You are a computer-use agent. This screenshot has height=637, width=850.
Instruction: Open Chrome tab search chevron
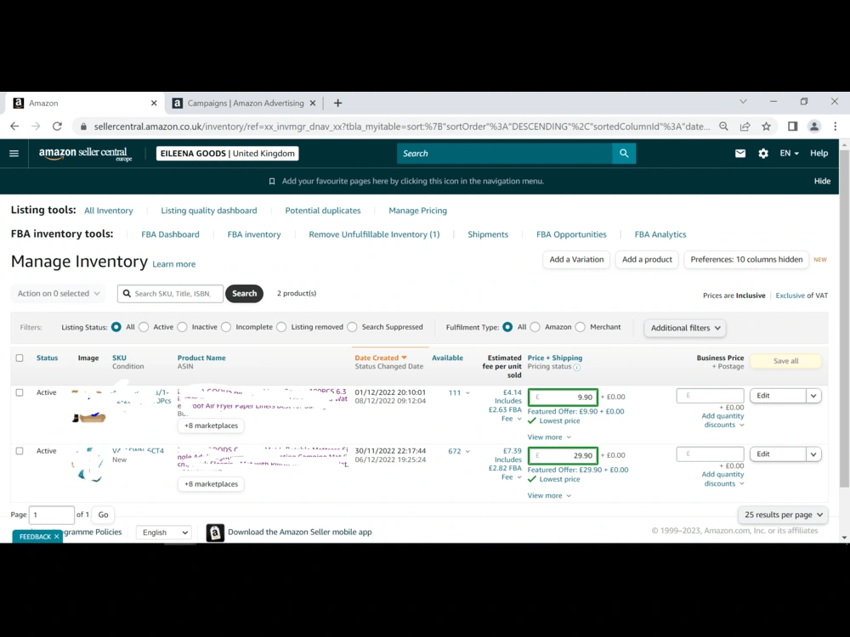click(743, 101)
